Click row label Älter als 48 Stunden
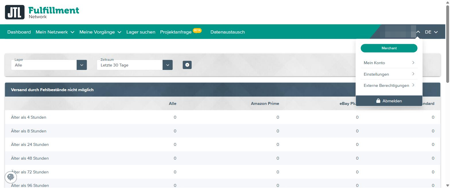The height and width of the screenshot is (188, 450). pos(30,158)
